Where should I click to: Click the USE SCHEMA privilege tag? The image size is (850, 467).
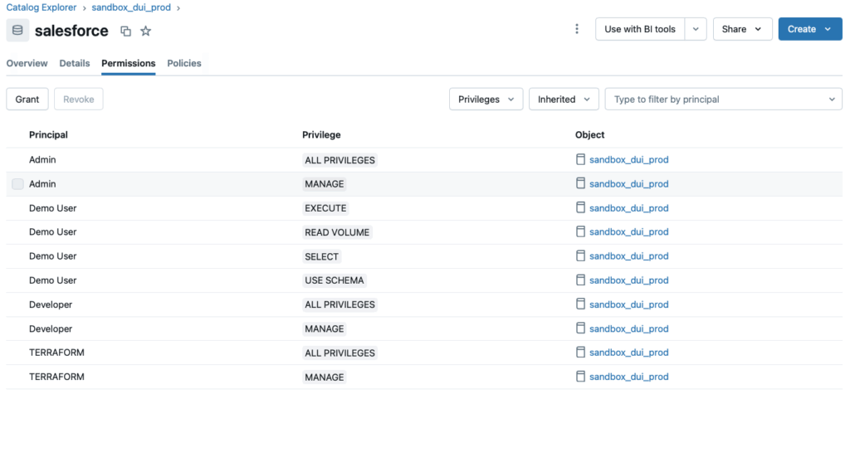click(x=334, y=280)
